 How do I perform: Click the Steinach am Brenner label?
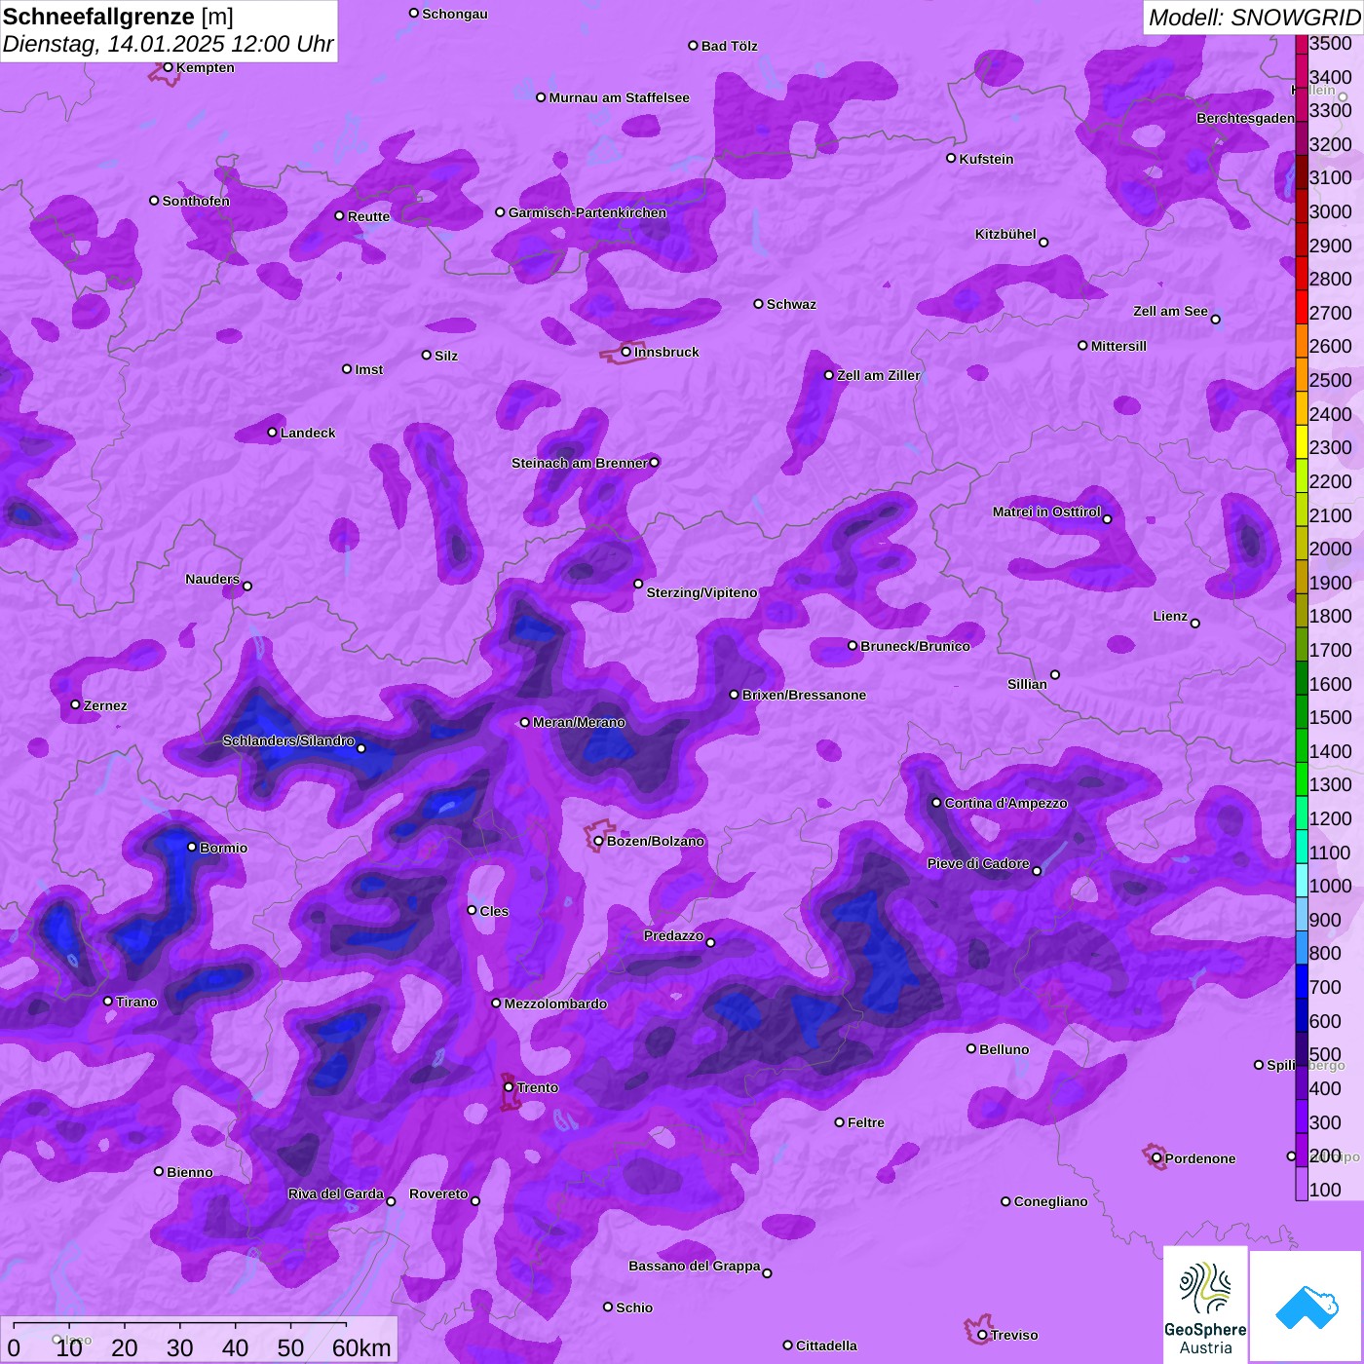[580, 463]
